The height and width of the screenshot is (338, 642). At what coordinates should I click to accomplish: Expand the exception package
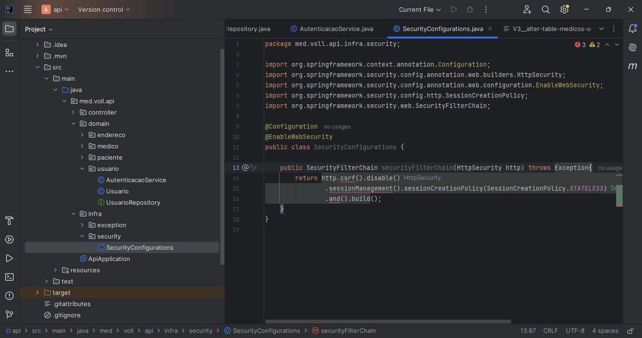[x=82, y=225]
